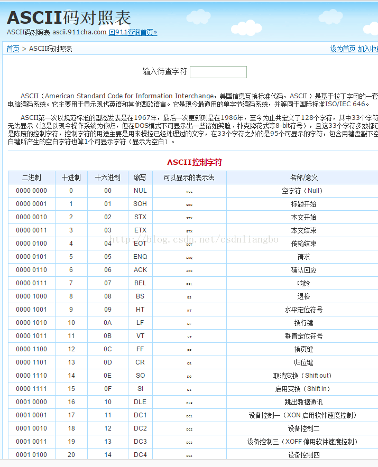Select the DC2 abbreviation cell
378x467 pixels.
[x=140, y=428]
